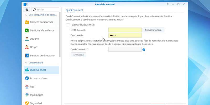
Task: Click the Inalámbrico wifi icon
Action: pyautogui.click(x=27, y=95)
